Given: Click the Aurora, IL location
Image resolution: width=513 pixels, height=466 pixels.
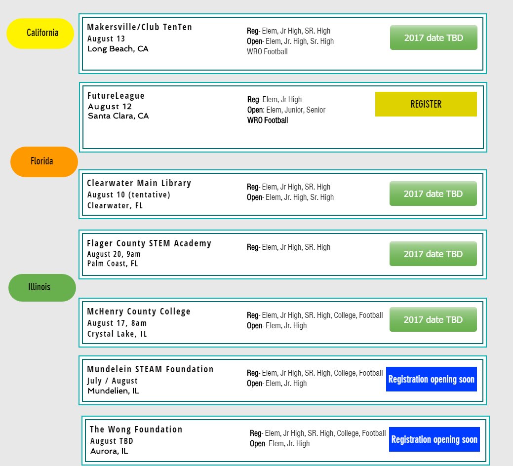Looking at the screenshot, I should point(109,451).
